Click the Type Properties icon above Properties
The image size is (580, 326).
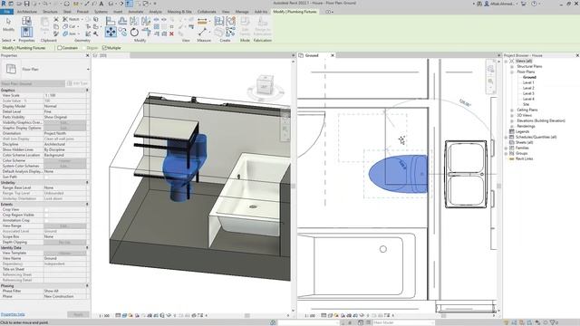tap(26, 21)
